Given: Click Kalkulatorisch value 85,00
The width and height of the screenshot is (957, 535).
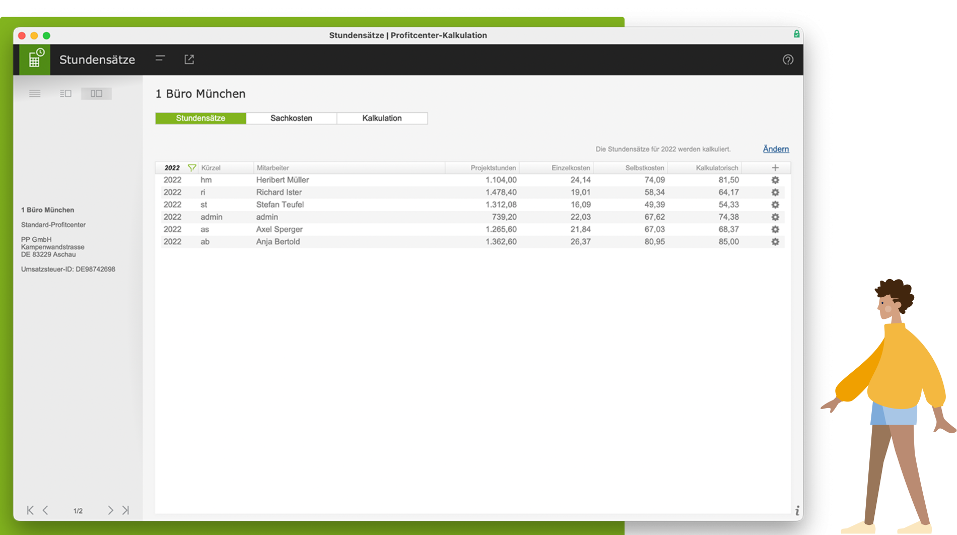Looking at the screenshot, I should (x=729, y=242).
